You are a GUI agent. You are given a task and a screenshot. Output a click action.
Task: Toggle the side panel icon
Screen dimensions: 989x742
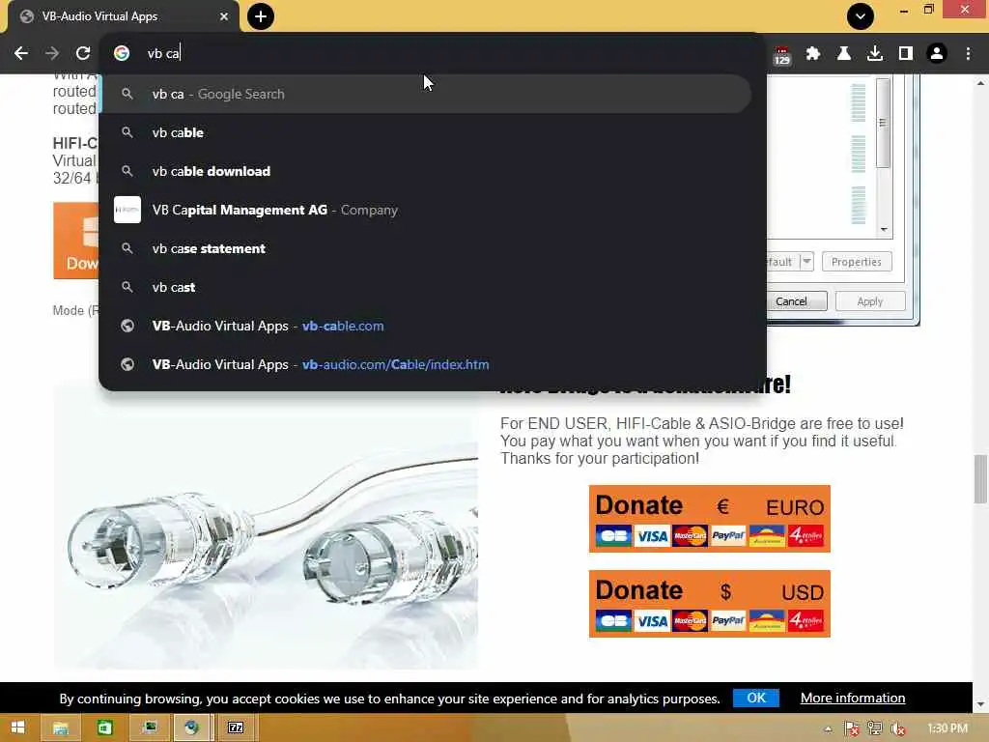(906, 54)
